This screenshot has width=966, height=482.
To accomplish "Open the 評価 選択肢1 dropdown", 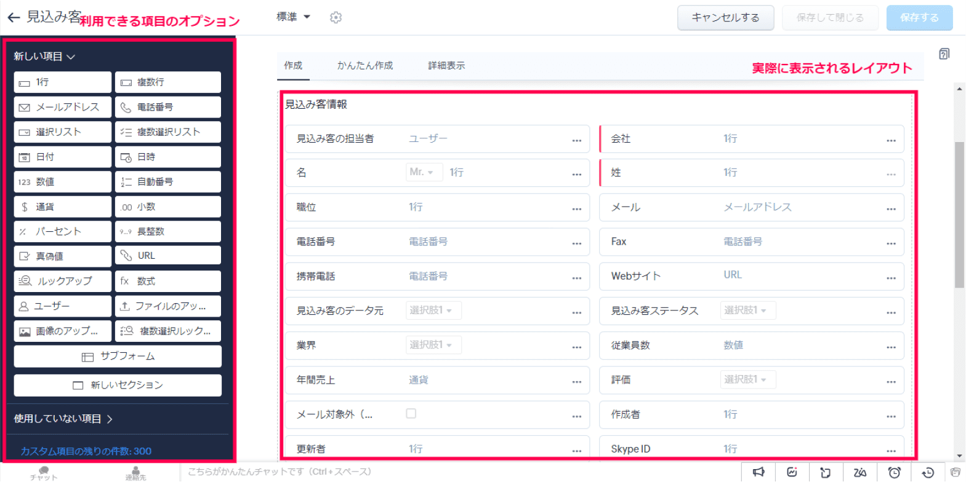I will coord(748,379).
